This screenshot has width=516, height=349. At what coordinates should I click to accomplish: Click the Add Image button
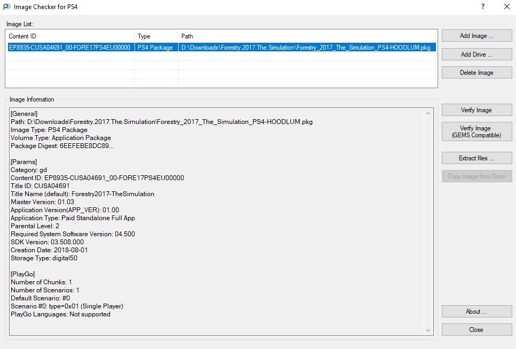[x=477, y=36]
